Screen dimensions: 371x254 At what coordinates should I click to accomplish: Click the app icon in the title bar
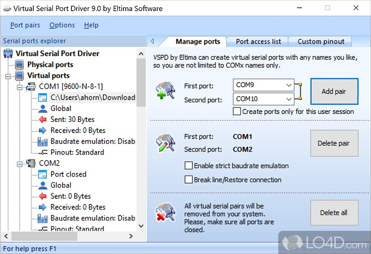click(x=7, y=8)
